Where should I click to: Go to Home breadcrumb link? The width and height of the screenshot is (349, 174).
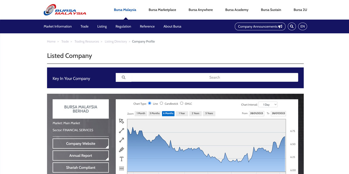pos(51,41)
